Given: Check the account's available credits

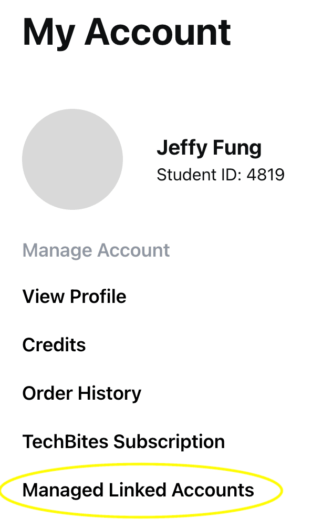Looking at the screenshot, I should (54, 345).
